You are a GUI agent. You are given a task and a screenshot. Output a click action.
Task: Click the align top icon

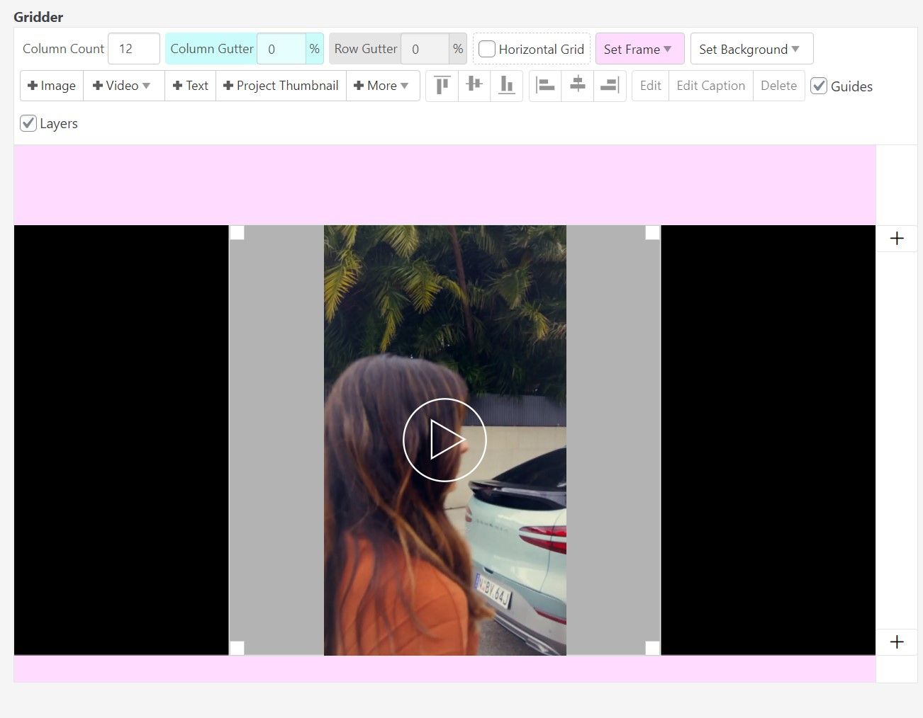coord(442,86)
